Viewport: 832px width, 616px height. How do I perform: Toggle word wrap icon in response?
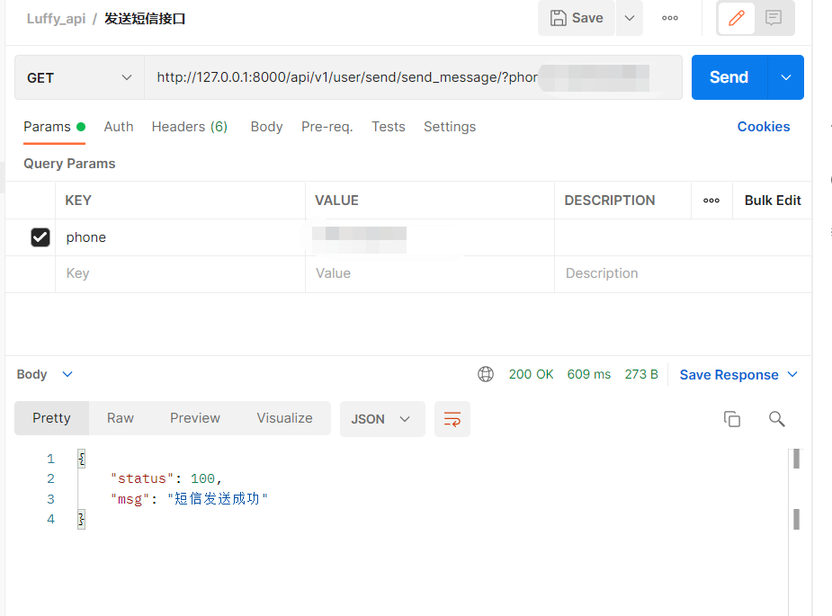(452, 419)
